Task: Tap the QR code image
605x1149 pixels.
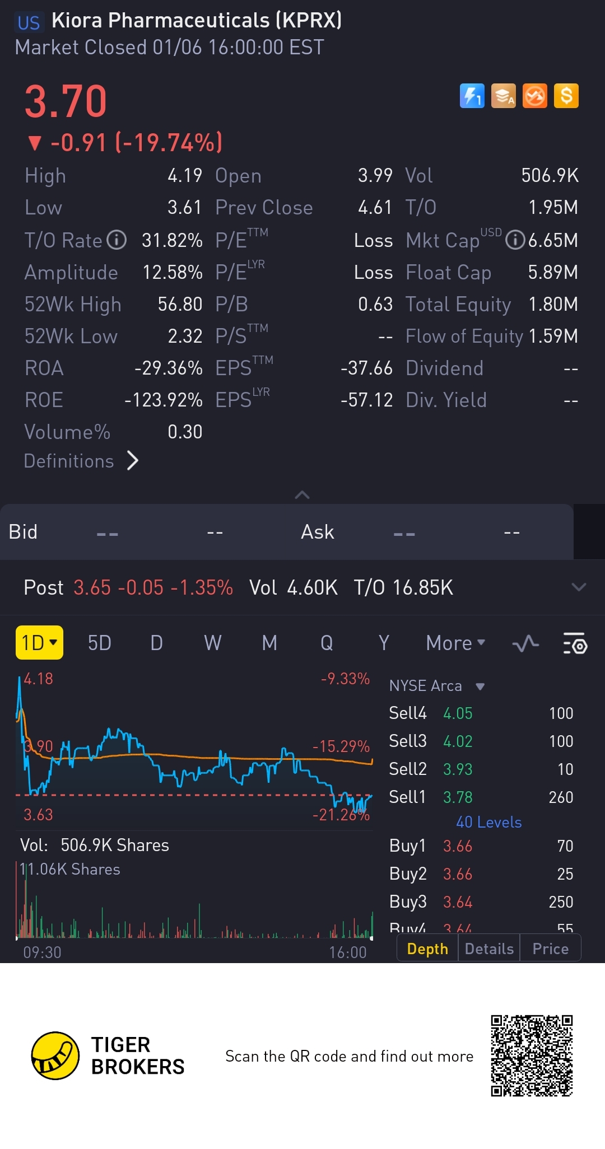Action: [532, 1055]
